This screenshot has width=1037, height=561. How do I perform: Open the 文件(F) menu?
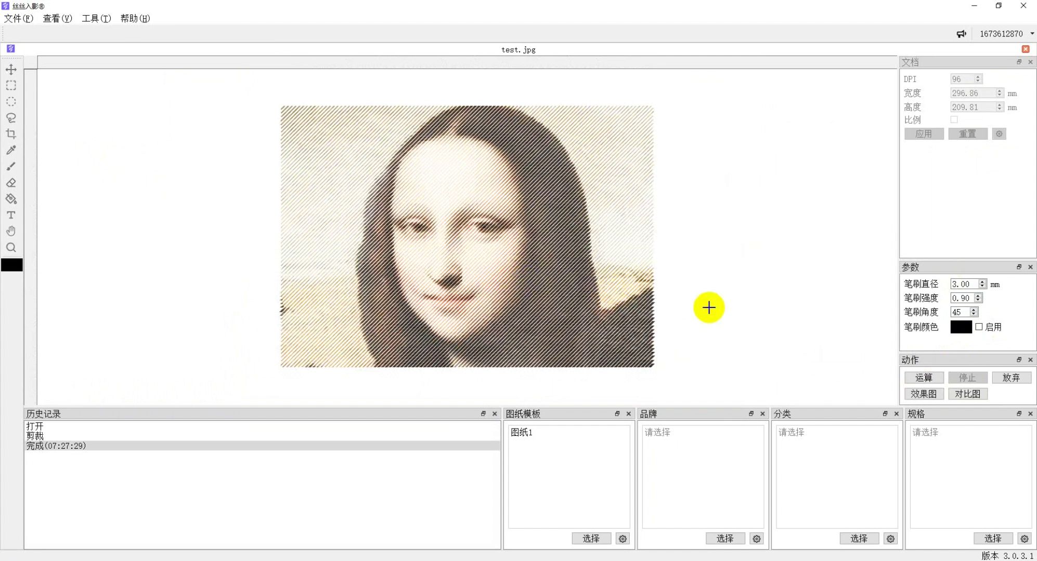(17, 18)
